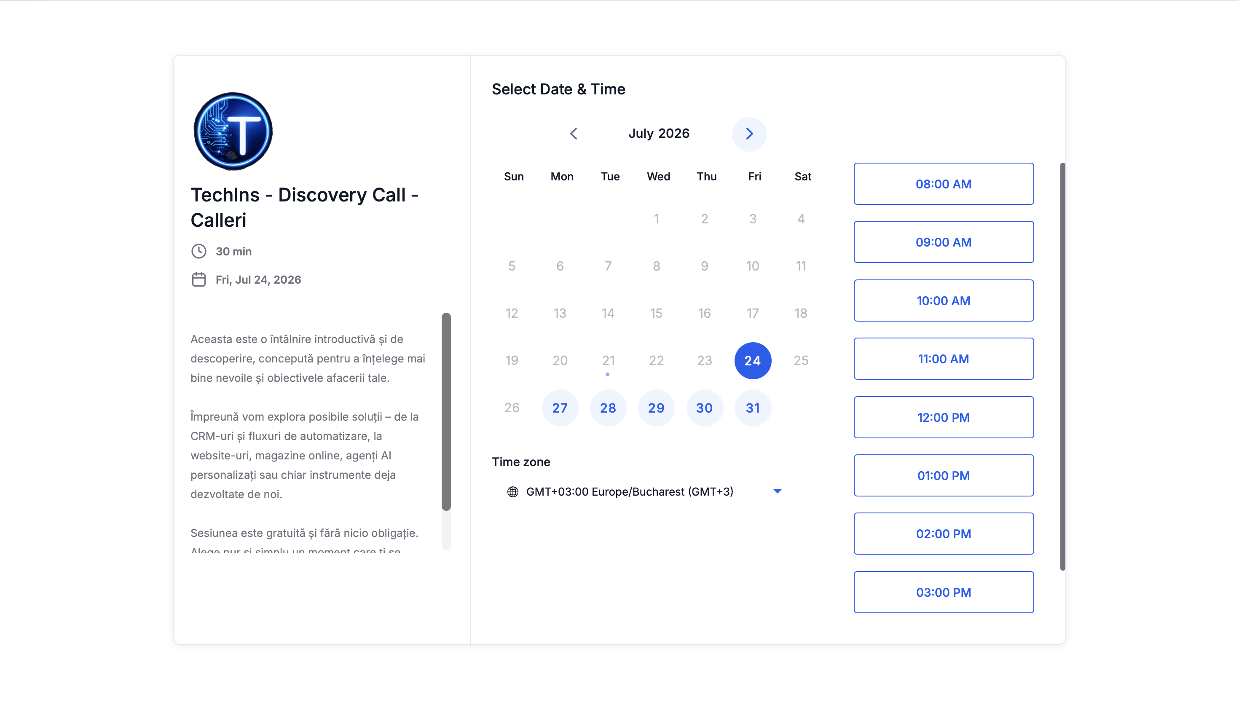Screen dimensions: 1239x703
Task: Choose the 01:00 PM time slot
Action: point(944,475)
